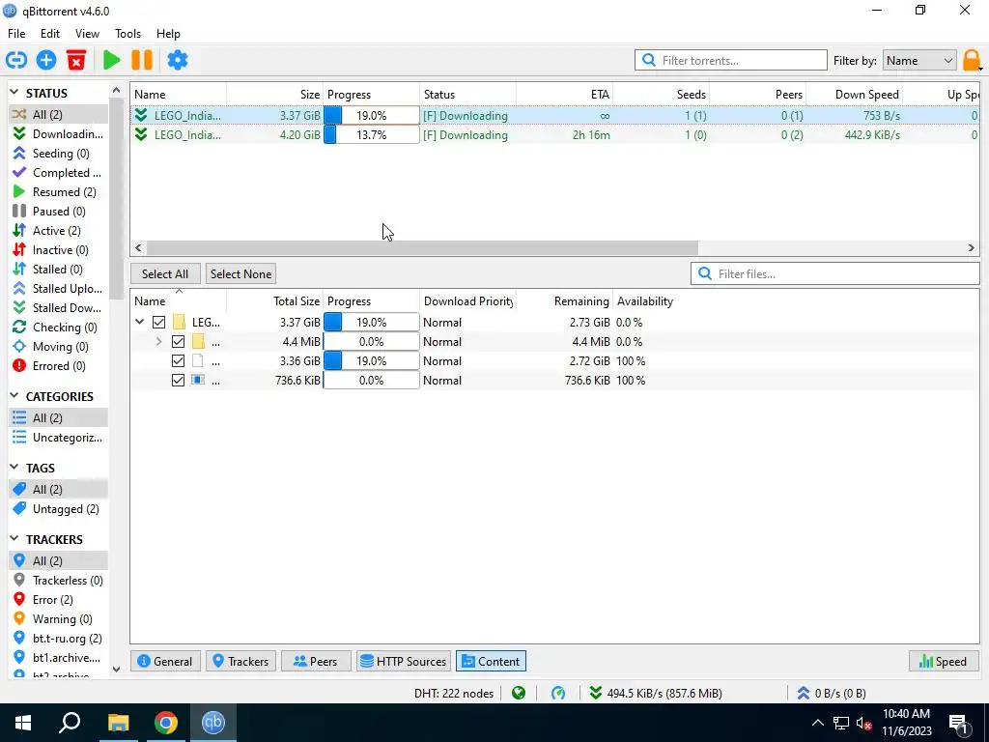Image resolution: width=989 pixels, height=742 pixels.
Task: Uncheck the 3.36 GiB file checkbox
Action: [x=178, y=361]
